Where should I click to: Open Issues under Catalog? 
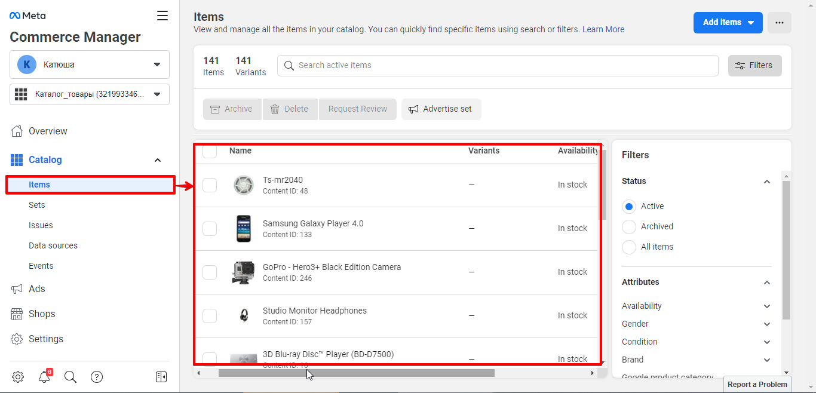(41, 225)
